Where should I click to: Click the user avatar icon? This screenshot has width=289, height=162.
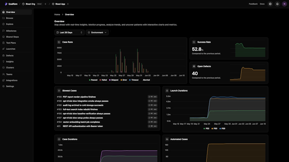pyautogui.click(x=284, y=4)
